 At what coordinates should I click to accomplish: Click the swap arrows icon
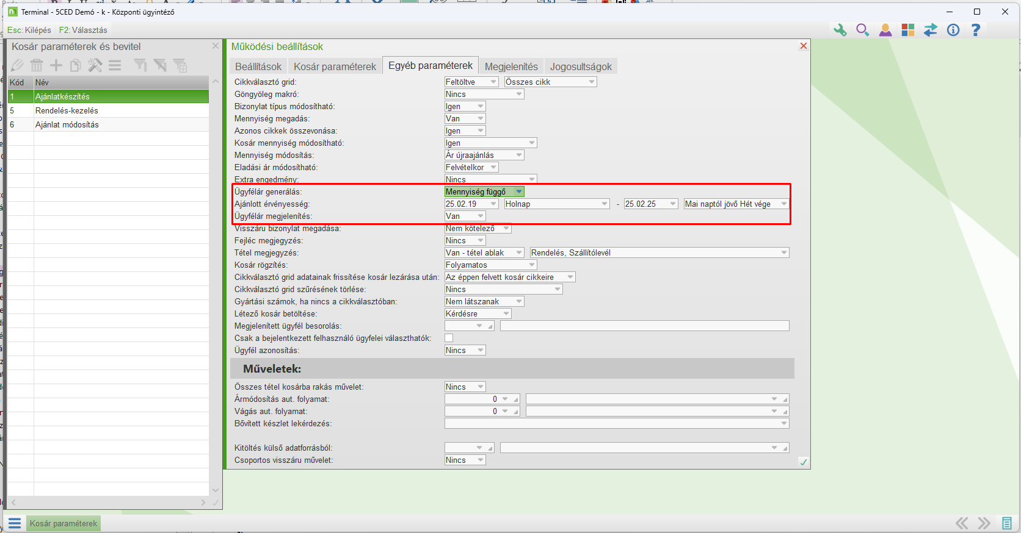point(930,30)
